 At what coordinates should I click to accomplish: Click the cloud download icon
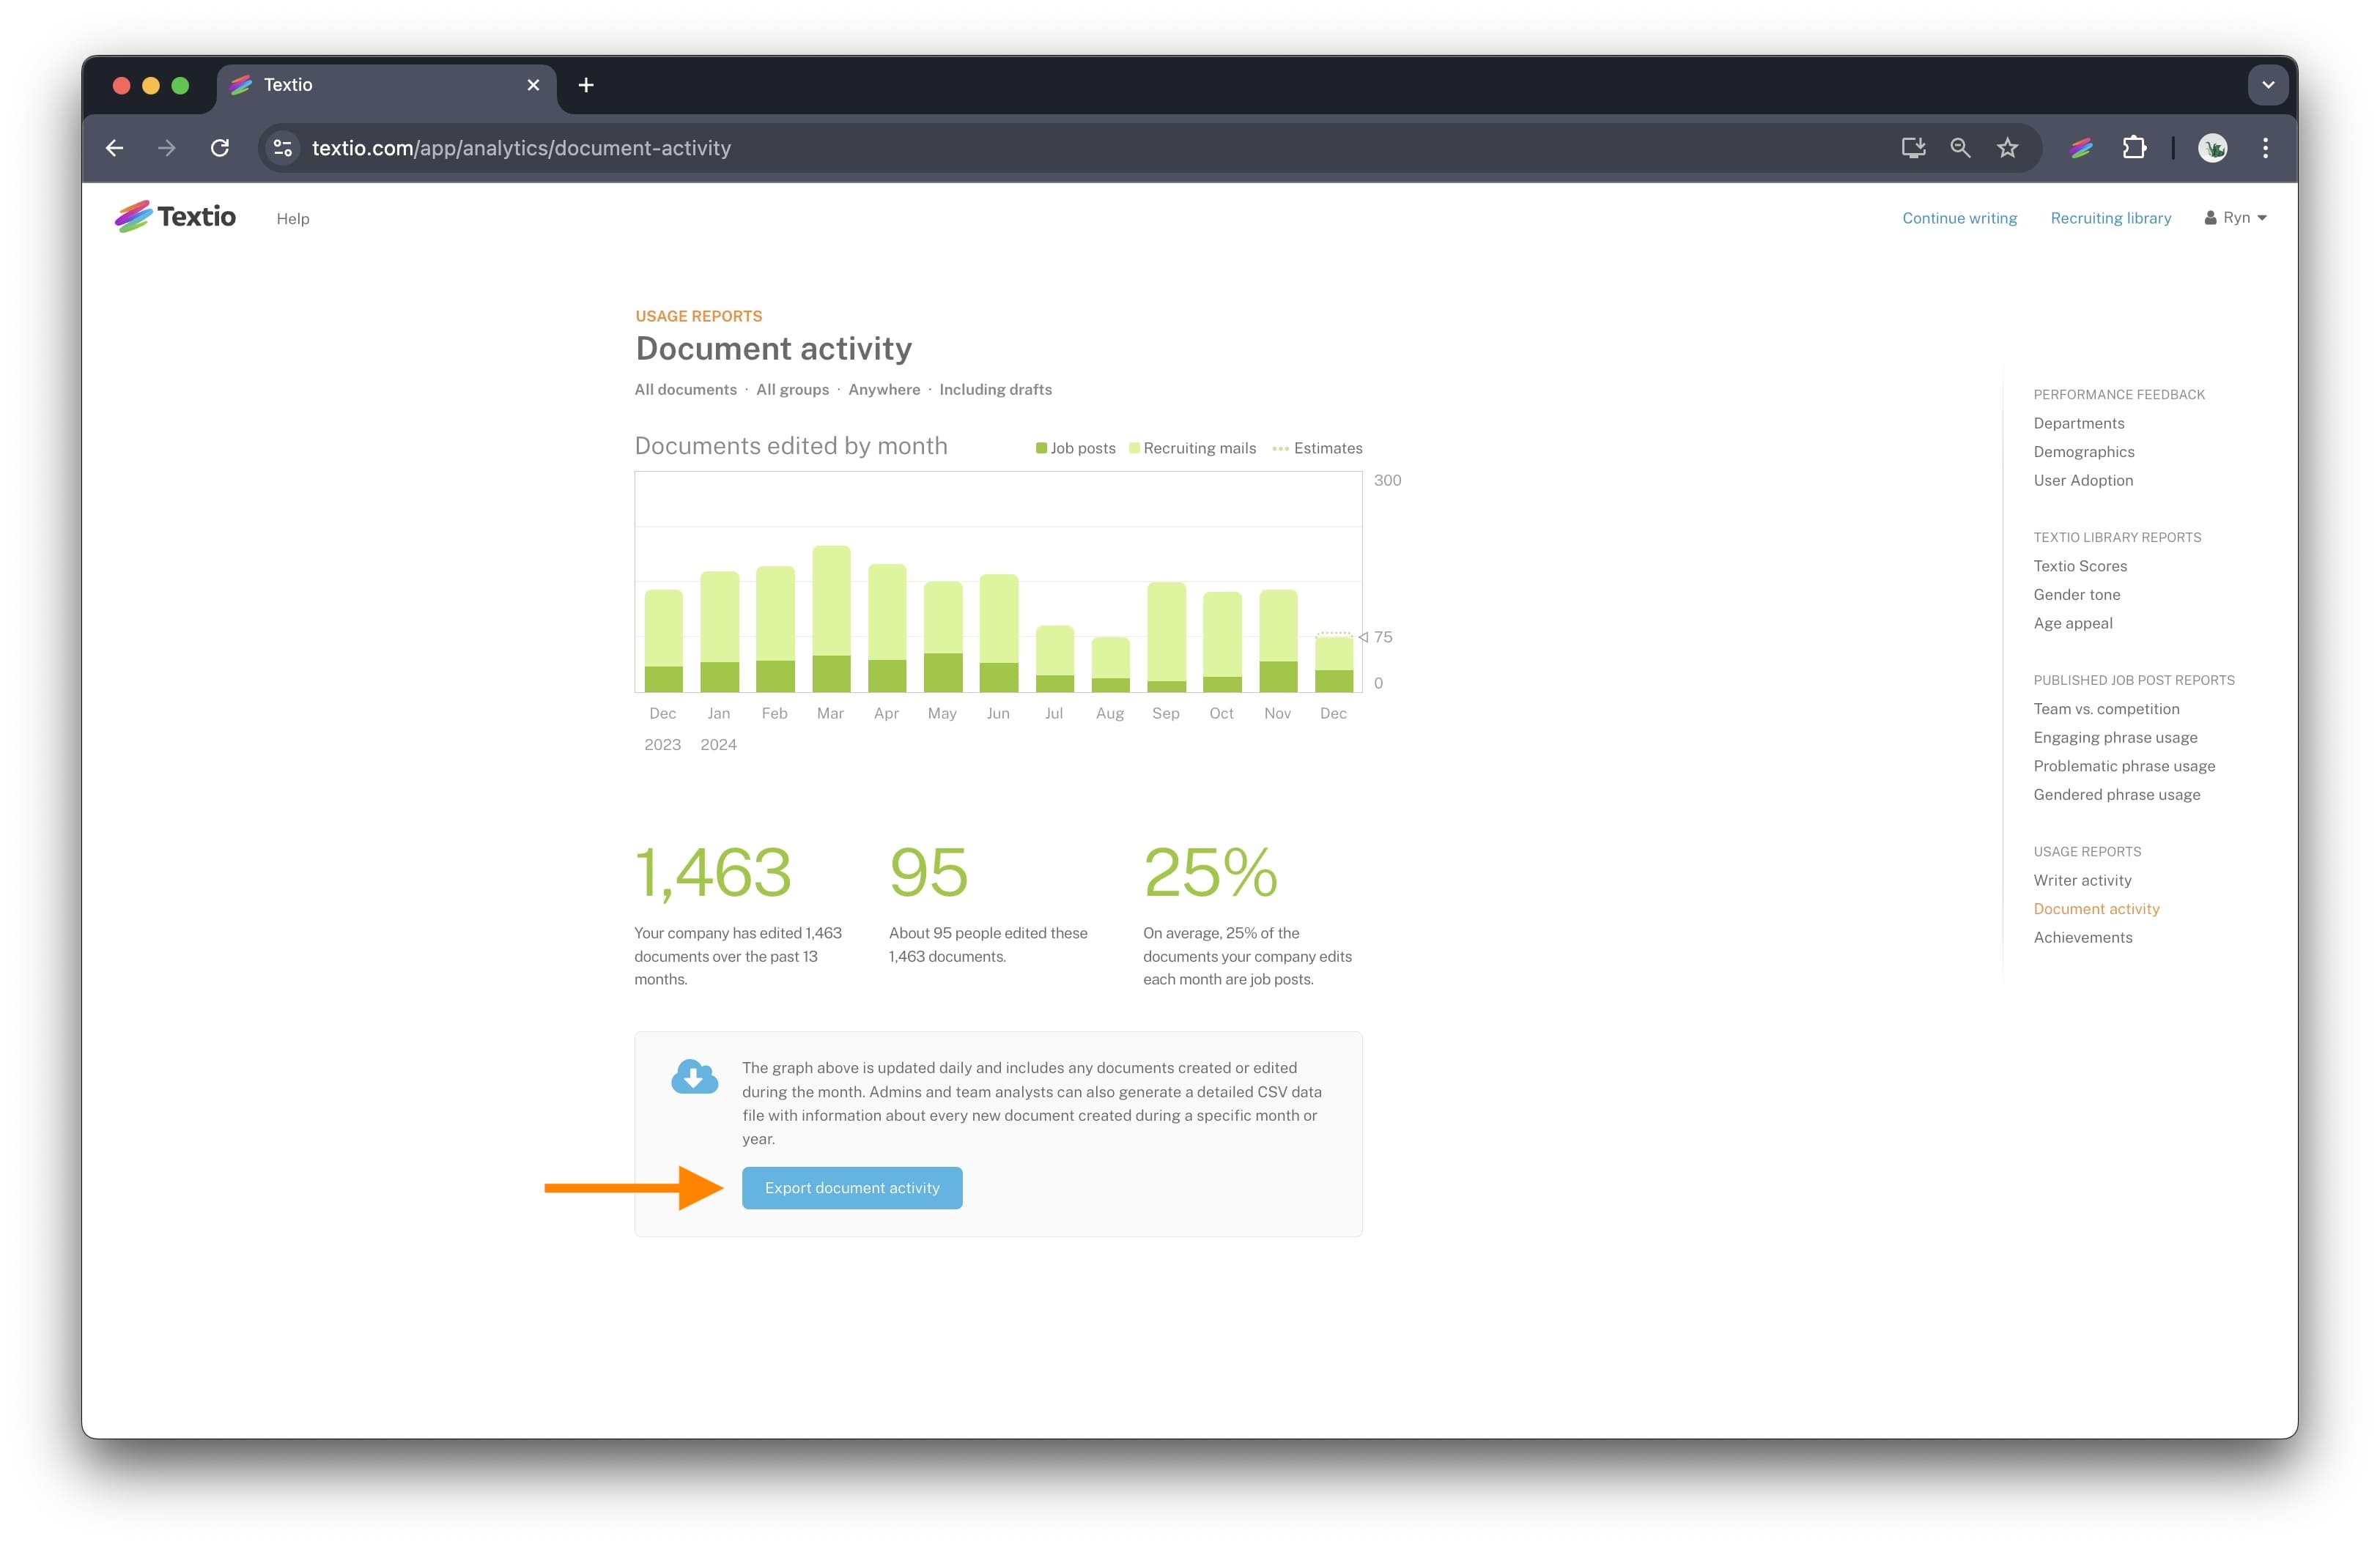coord(694,1076)
